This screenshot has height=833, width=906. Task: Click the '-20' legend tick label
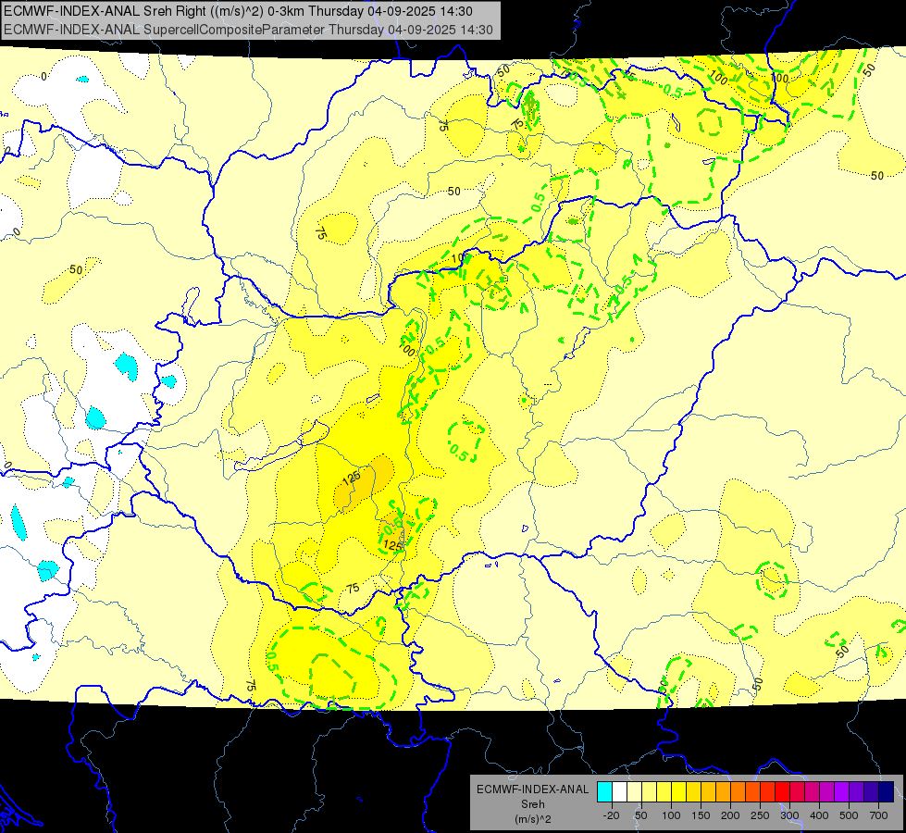pos(612,815)
